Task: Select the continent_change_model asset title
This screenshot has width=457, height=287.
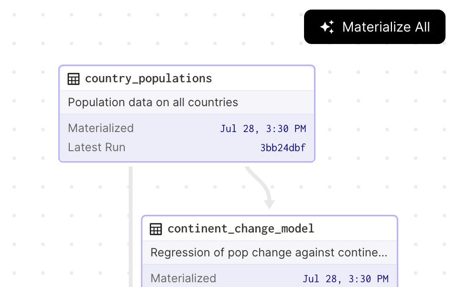Action: pos(241,229)
